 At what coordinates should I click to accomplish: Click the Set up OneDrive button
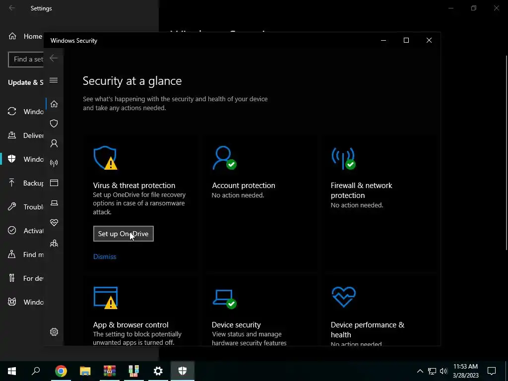(x=123, y=234)
